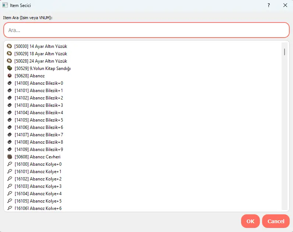Select Abanoz Bilezik+5 from the list
This screenshot has height=232, width=293.
(39, 120)
